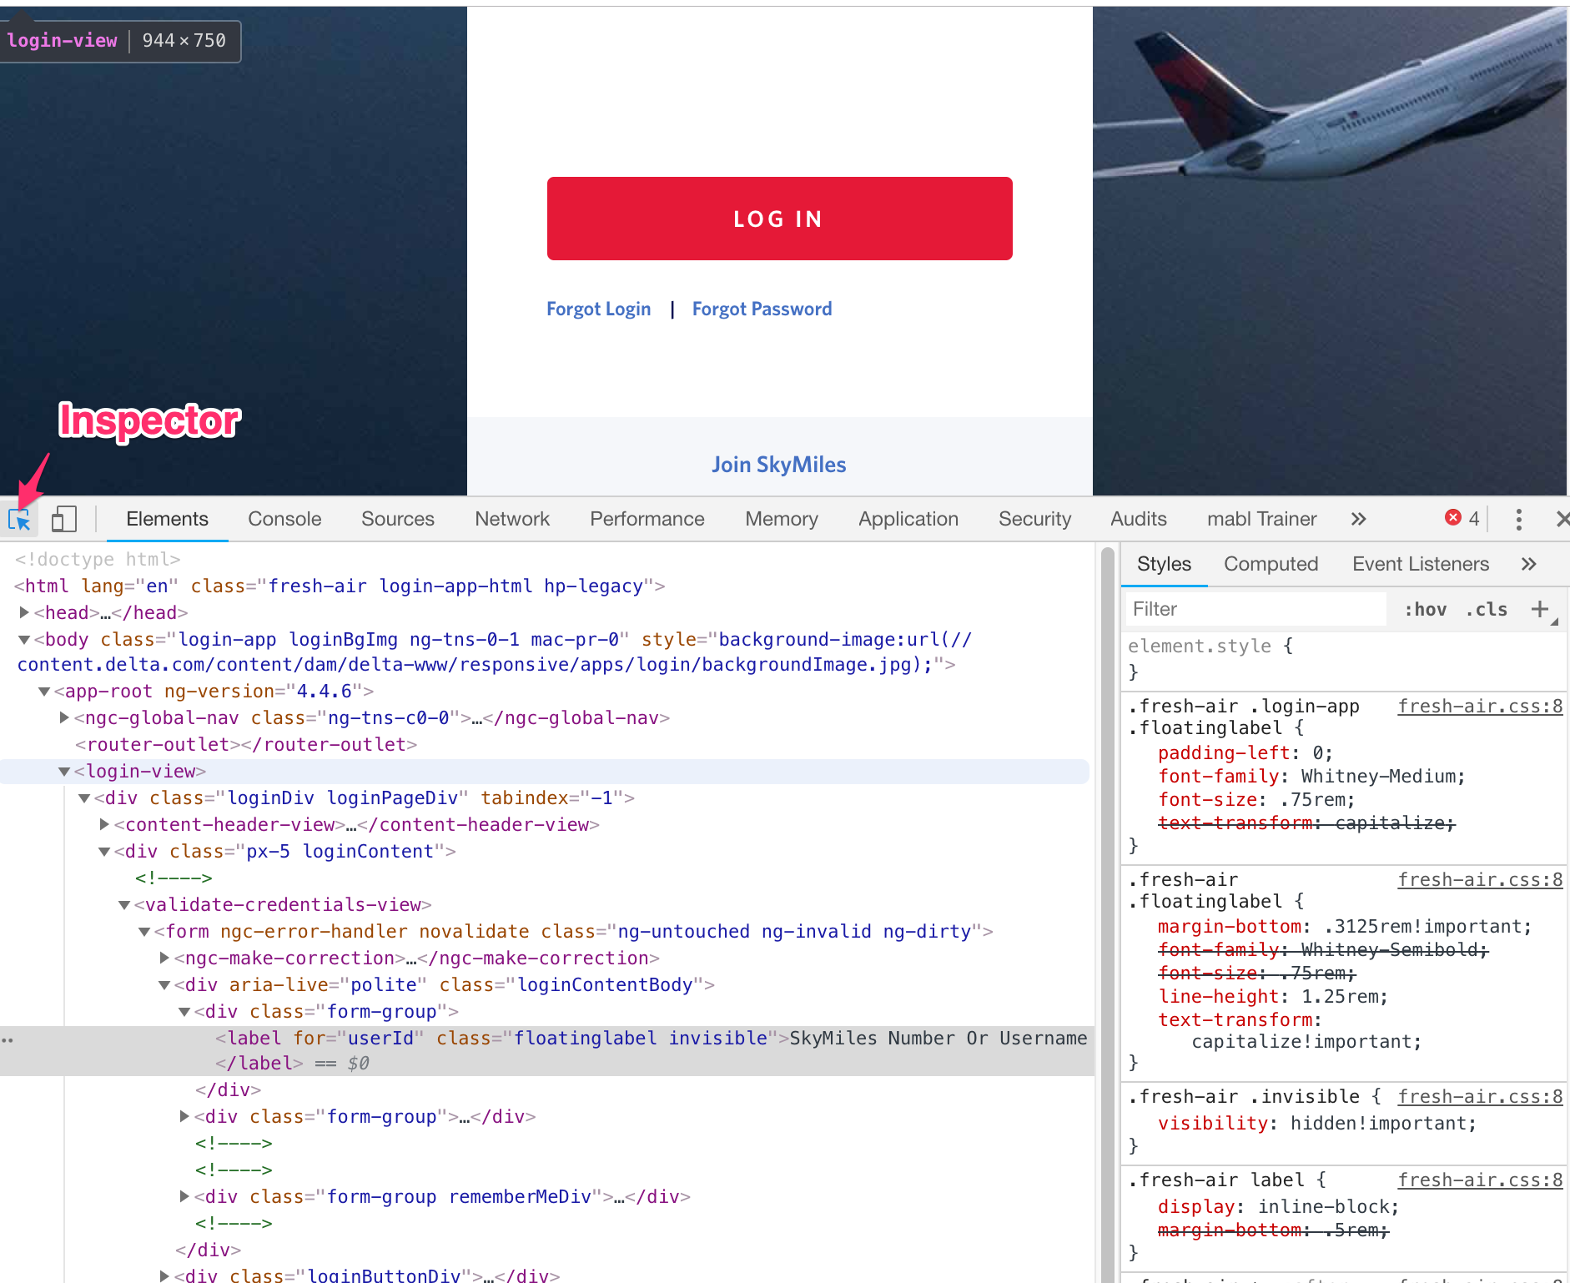Open DevTools three-dot customize menu
The height and width of the screenshot is (1283, 1570).
tap(1518, 519)
